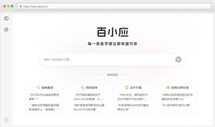Click the 疾病诊断标准 icon

click(168, 88)
